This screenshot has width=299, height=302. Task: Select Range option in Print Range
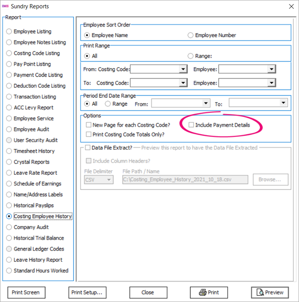[x=190, y=56]
